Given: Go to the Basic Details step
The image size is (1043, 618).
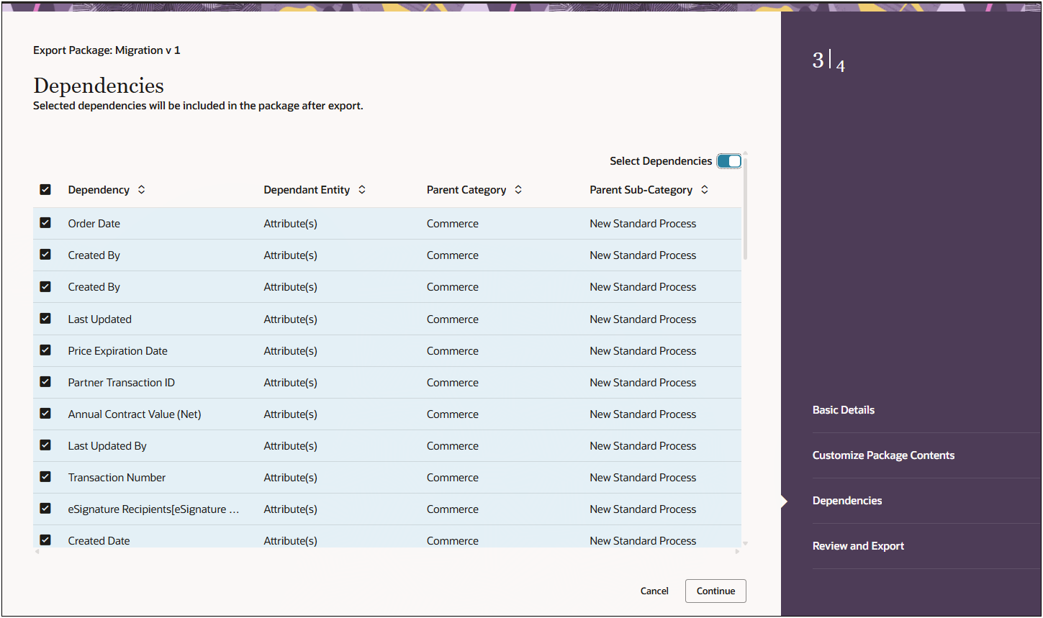Looking at the screenshot, I should coord(844,410).
